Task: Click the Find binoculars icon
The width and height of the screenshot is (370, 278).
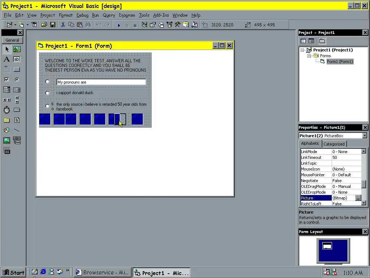Action: 88,25
